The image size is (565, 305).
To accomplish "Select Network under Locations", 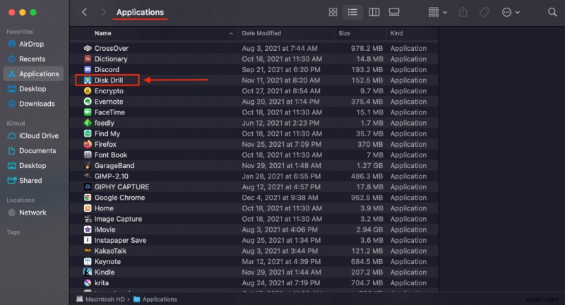I will tap(32, 213).
